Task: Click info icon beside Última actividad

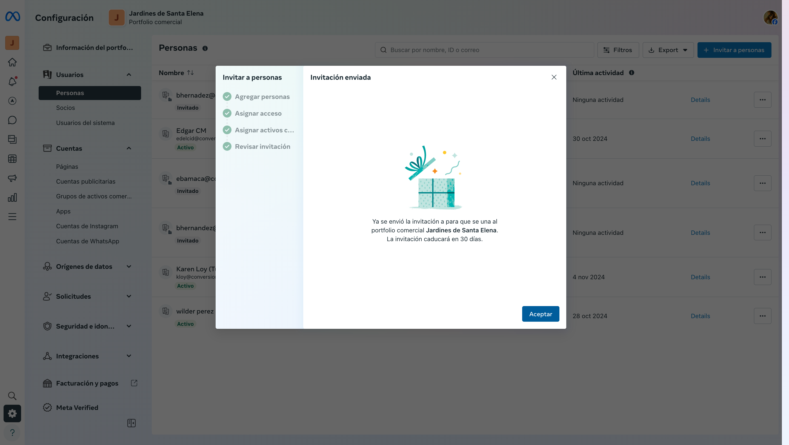Action: (631, 73)
